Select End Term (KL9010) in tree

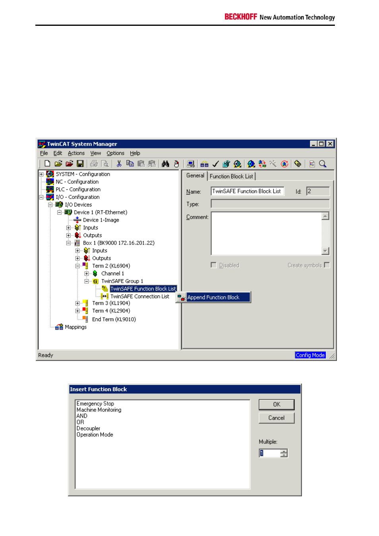pos(114,319)
